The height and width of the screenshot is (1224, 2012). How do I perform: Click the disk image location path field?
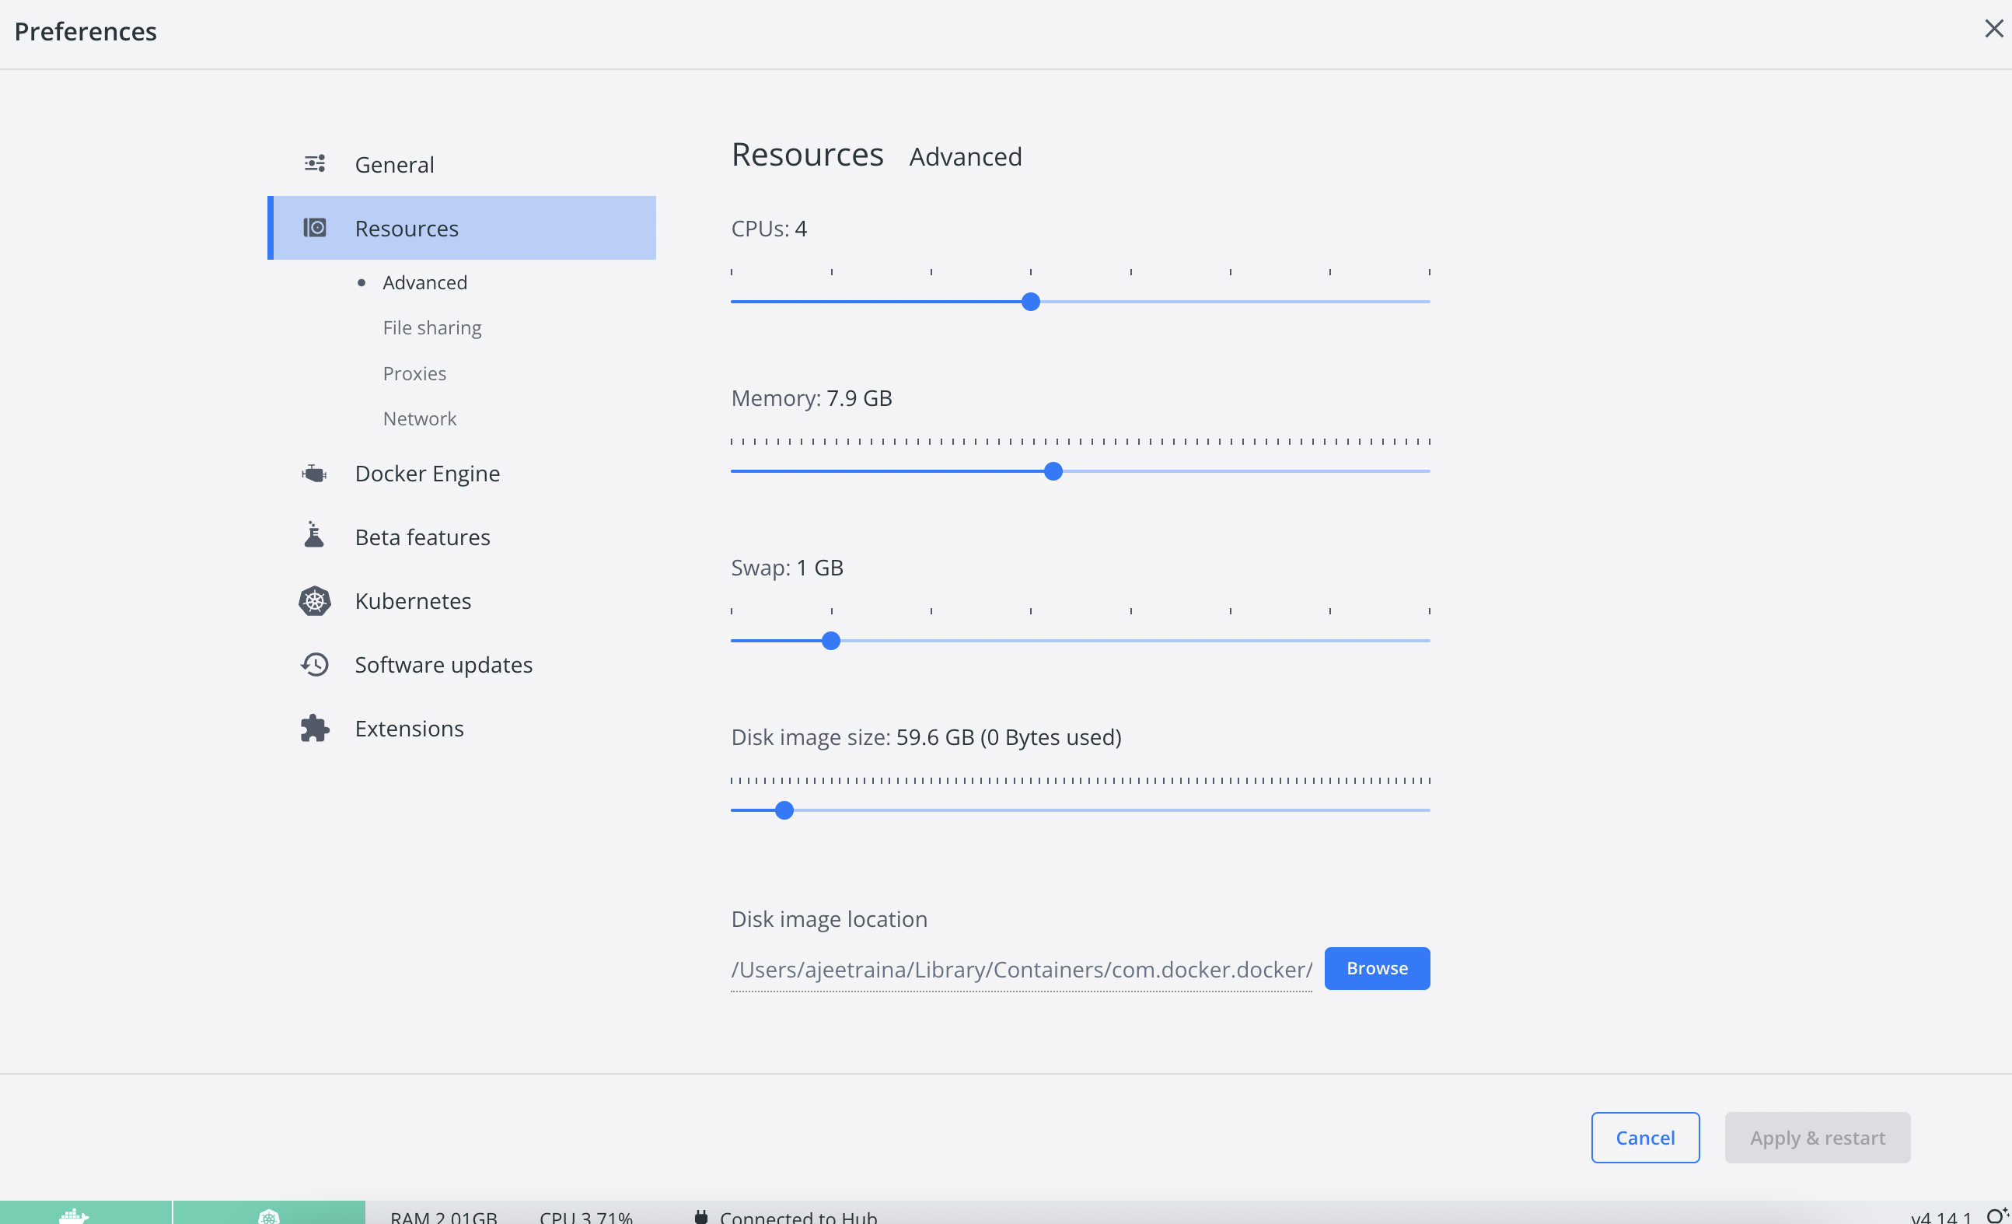pos(1021,969)
